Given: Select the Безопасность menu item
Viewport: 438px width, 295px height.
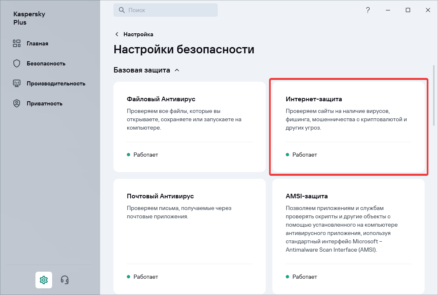Looking at the screenshot, I should 46,63.
